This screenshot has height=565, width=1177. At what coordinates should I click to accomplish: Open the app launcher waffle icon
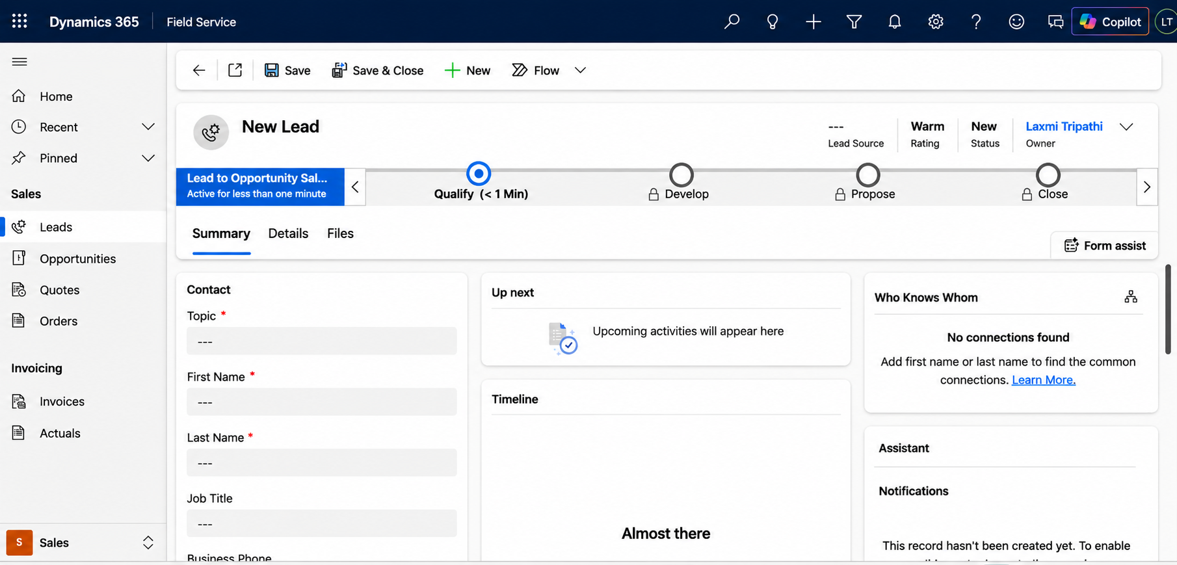tap(20, 21)
